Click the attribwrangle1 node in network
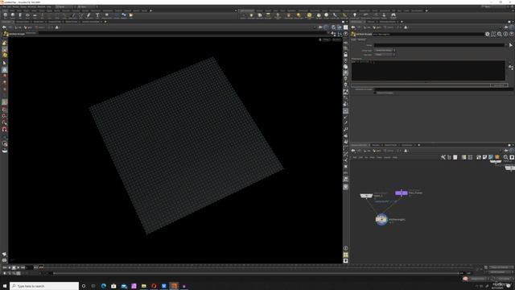Viewport: 515px width, 290px height. pyautogui.click(x=381, y=219)
